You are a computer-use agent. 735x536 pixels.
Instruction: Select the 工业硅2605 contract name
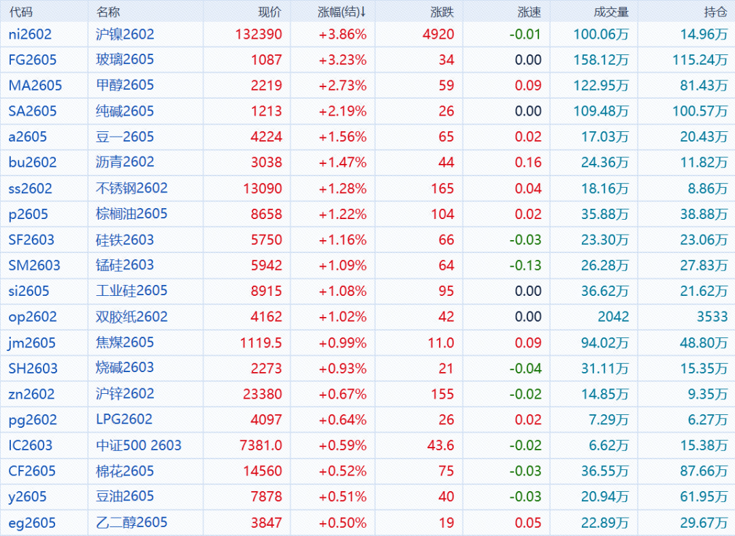(131, 291)
